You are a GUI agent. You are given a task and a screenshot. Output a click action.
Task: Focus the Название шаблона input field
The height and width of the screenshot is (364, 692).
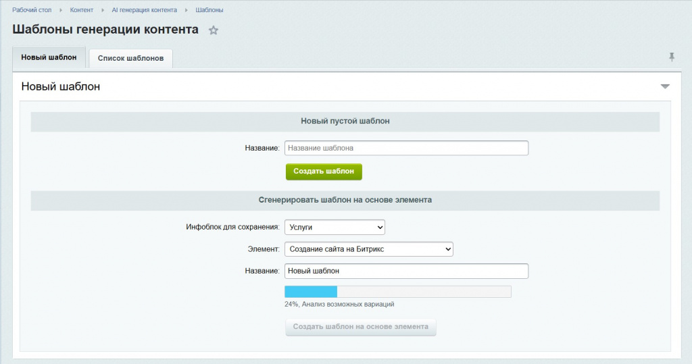[406, 148]
